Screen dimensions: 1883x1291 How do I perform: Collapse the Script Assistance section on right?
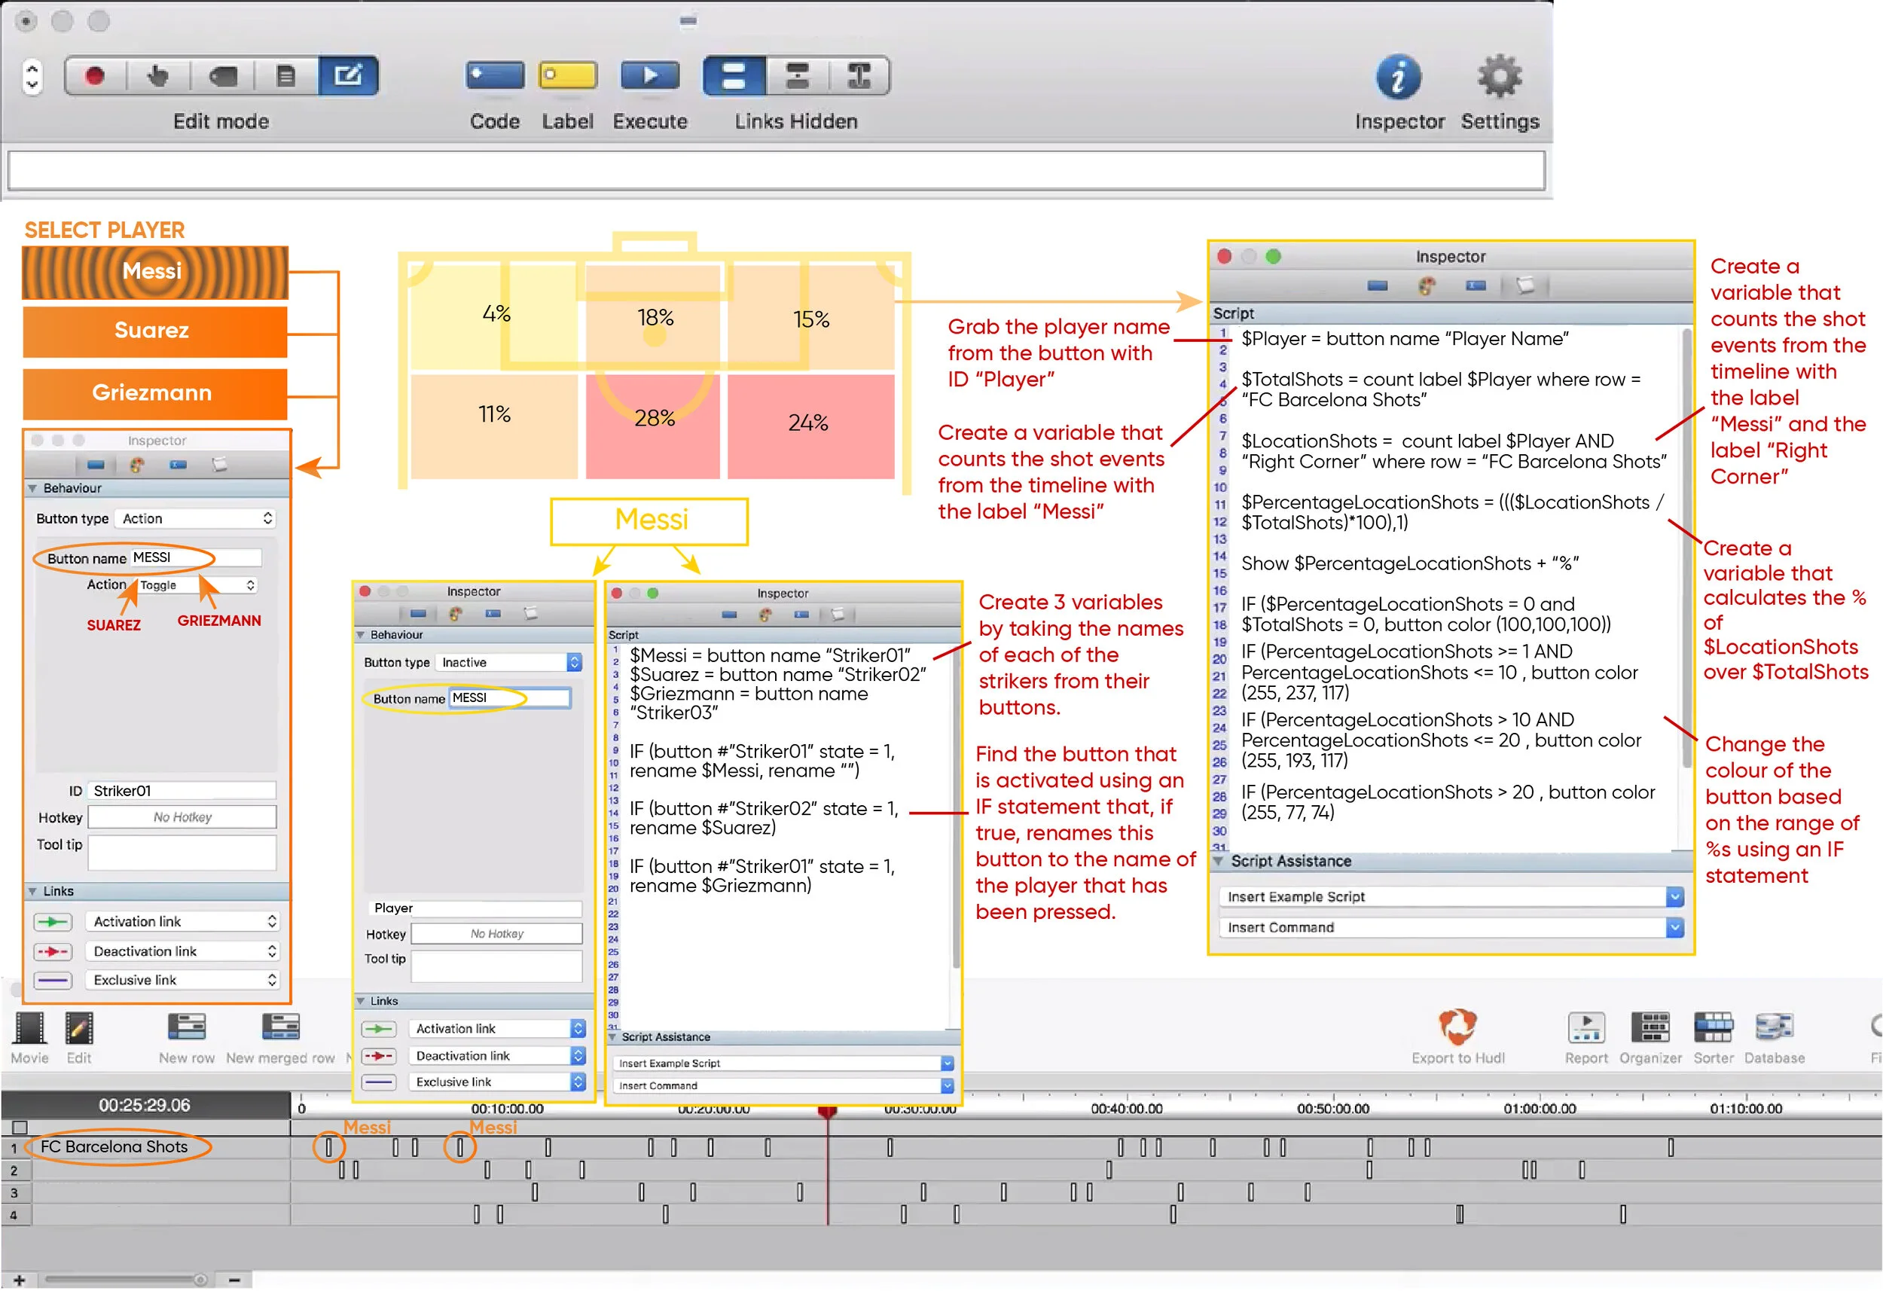(x=1218, y=862)
